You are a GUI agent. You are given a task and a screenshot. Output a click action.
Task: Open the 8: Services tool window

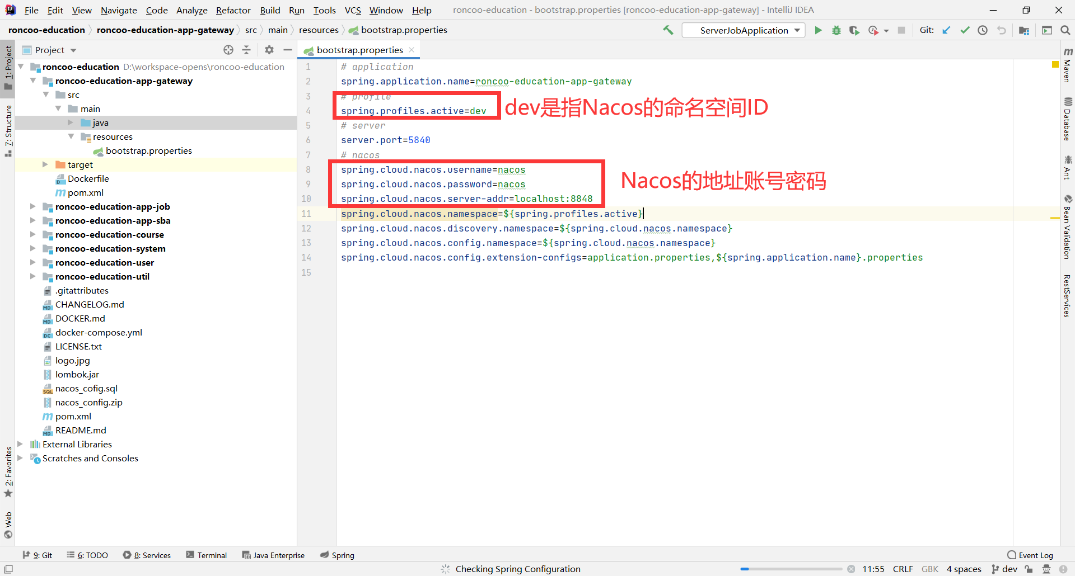147,555
